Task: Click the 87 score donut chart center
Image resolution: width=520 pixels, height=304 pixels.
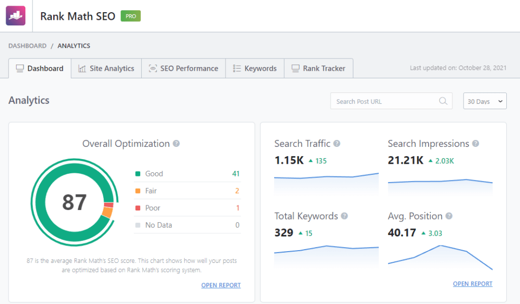Action: click(x=75, y=202)
